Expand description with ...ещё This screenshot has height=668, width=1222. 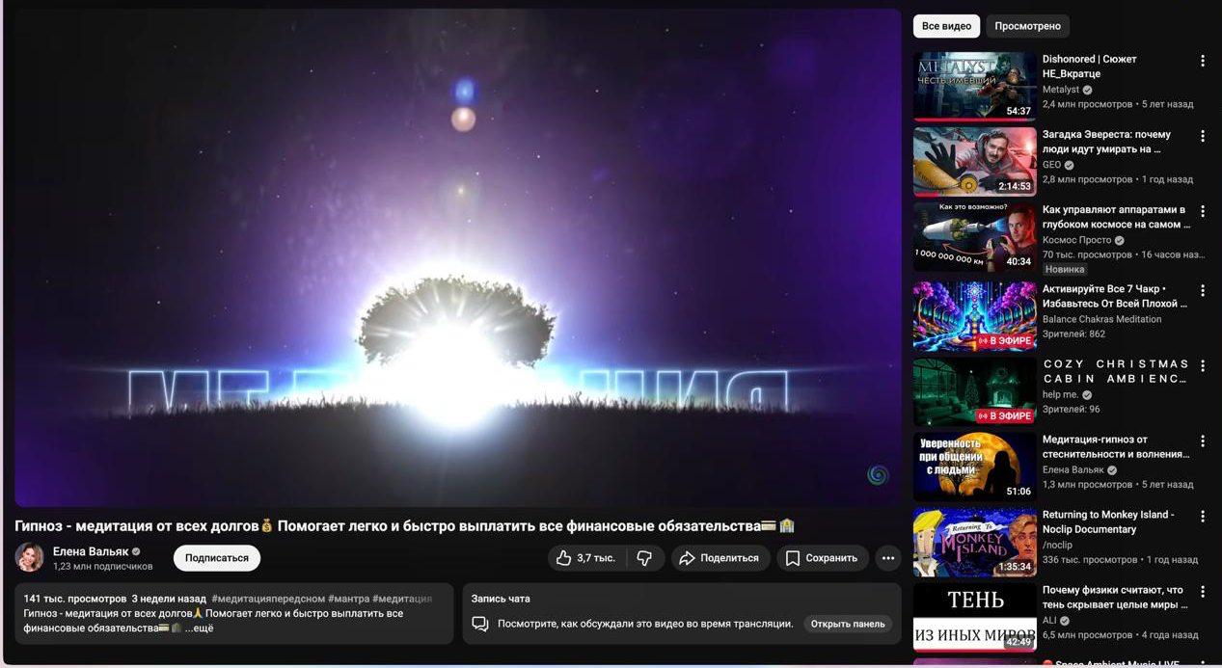[199, 628]
